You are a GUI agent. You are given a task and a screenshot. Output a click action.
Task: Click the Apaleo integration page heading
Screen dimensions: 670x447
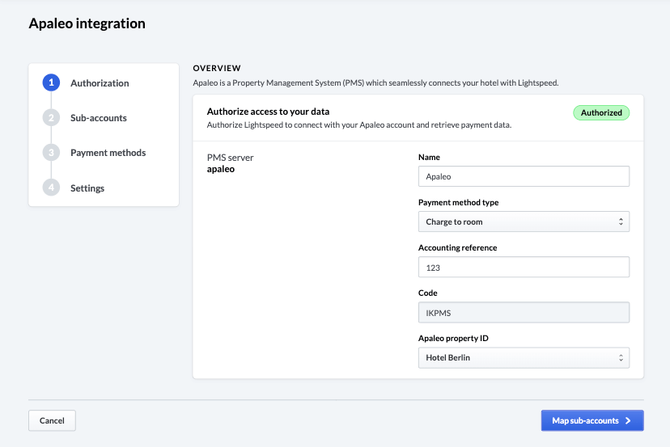pyautogui.click(x=87, y=23)
